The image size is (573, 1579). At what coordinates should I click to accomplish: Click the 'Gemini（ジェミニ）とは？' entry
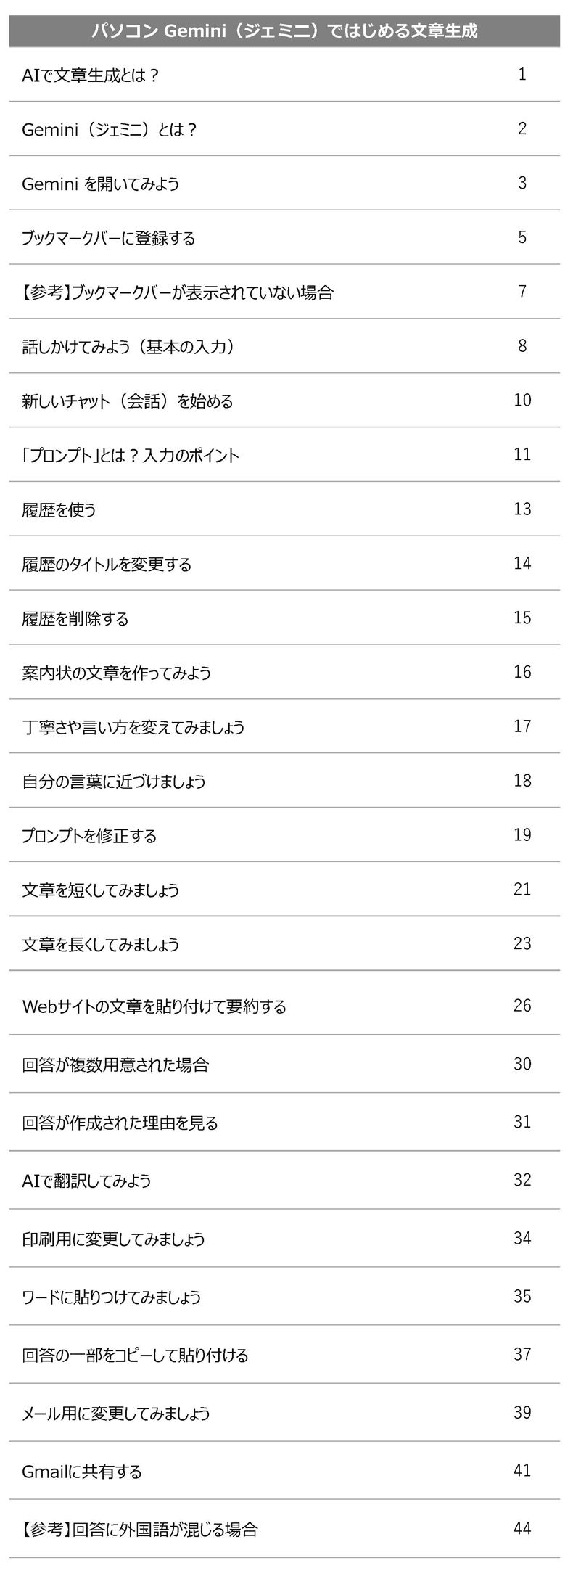[110, 129]
